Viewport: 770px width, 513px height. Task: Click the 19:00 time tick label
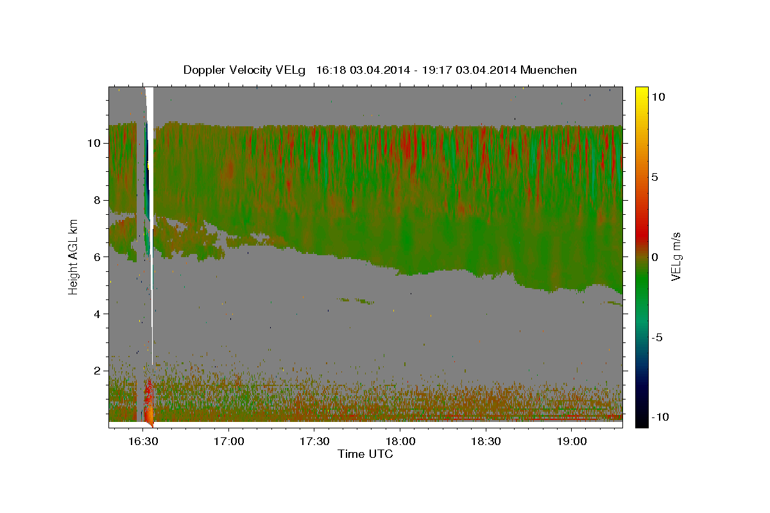(x=572, y=441)
